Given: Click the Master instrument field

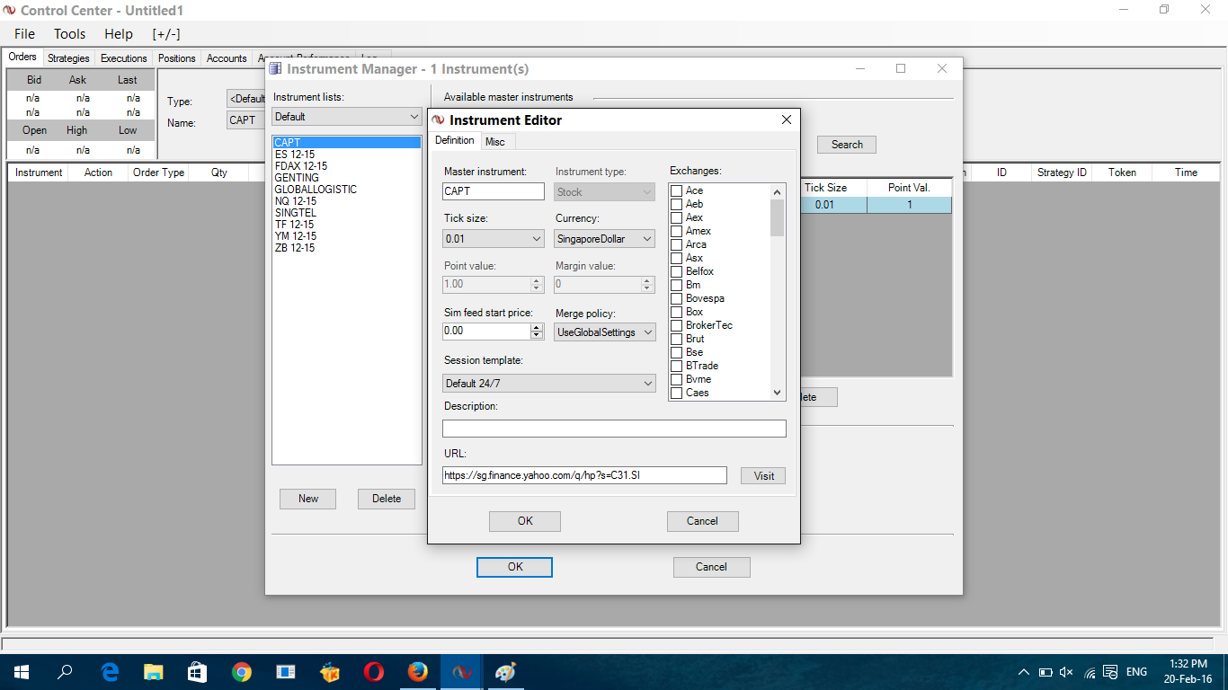Looking at the screenshot, I should click(494, 191).
